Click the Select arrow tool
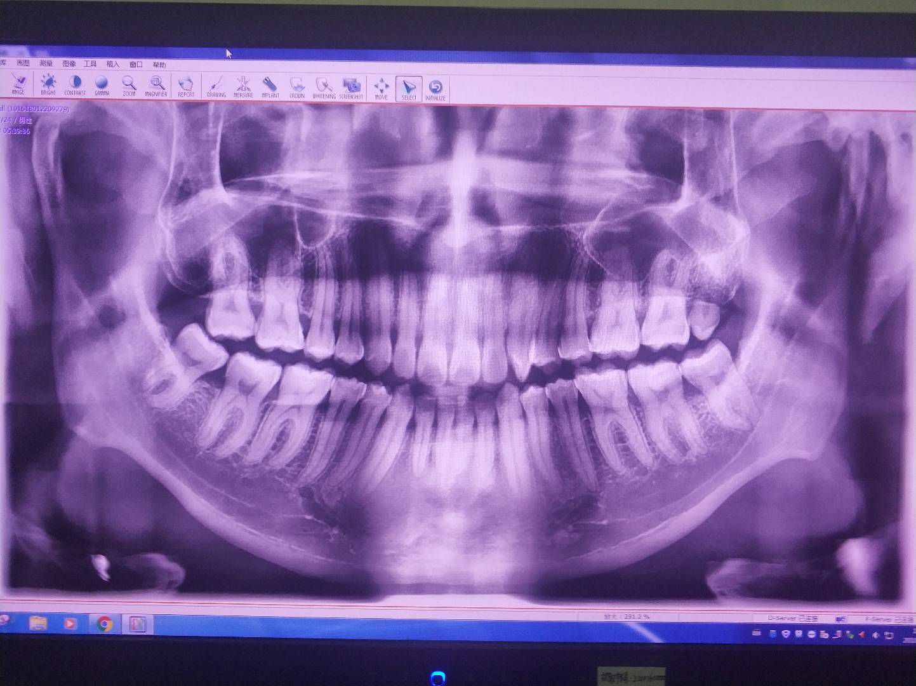The width and height of the screenshot is (916, 686). pyautogui.click(x=409, y=89)
